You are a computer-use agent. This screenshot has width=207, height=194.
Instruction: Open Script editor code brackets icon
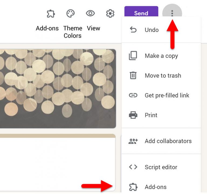pos(133,167)
